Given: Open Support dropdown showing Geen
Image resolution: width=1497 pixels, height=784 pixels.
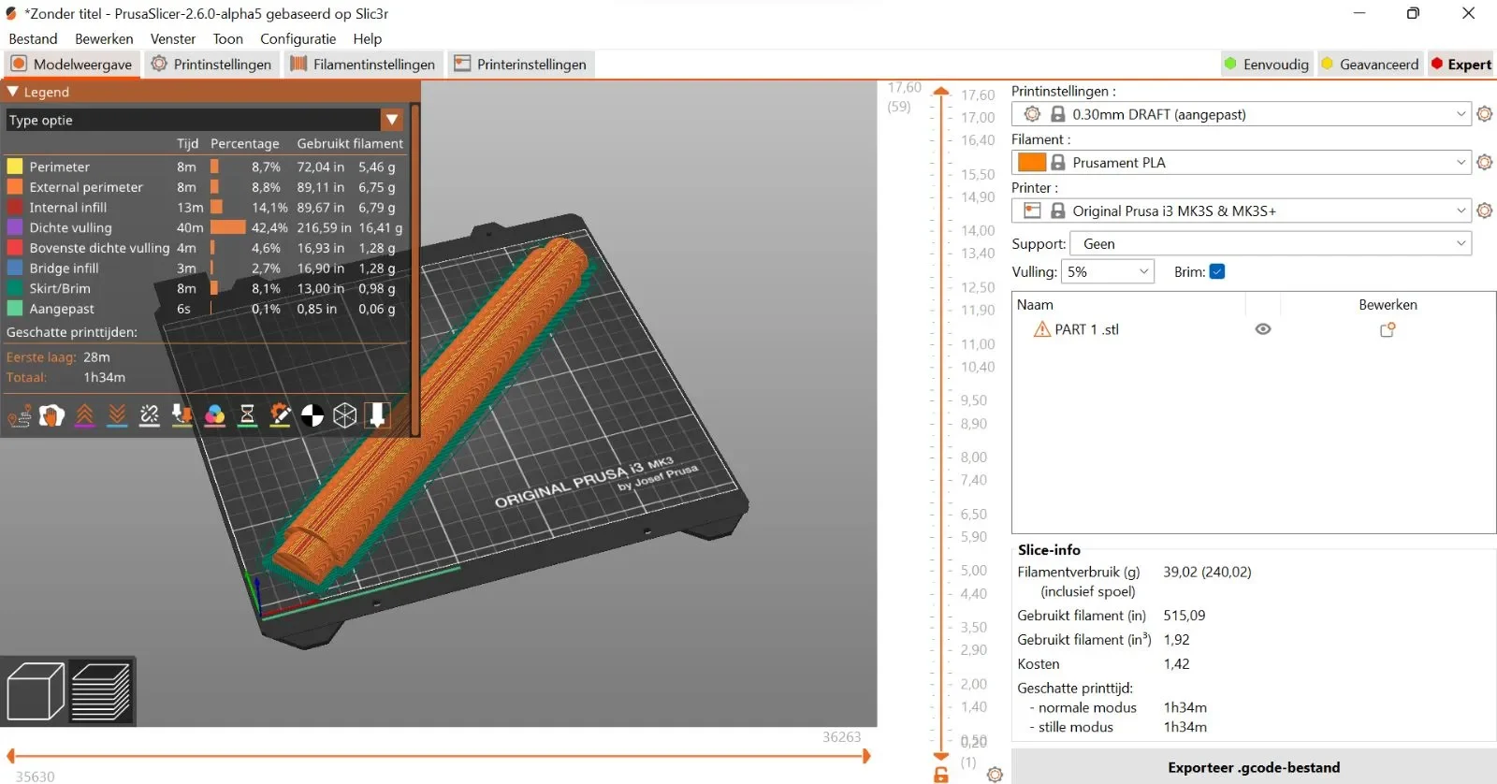Looking at the screenshot, I should pyautogui.click(x=1271, y=243).
